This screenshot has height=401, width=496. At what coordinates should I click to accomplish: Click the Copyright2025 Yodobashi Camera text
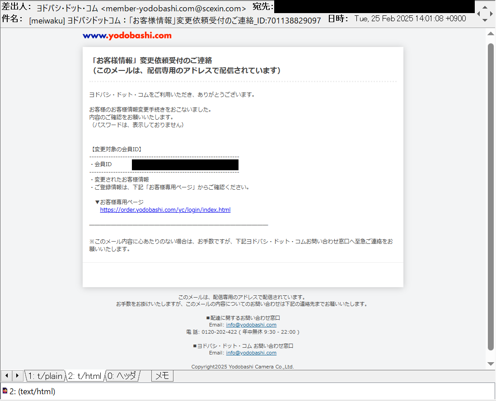tap(243, 367)
